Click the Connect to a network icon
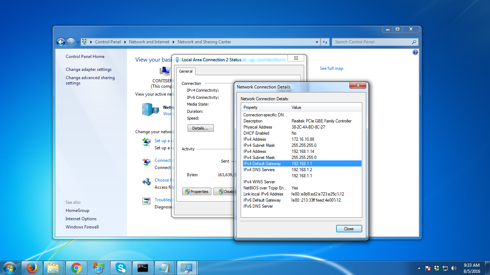The height and width of the screenshot is (275, 490). point(146,162)
